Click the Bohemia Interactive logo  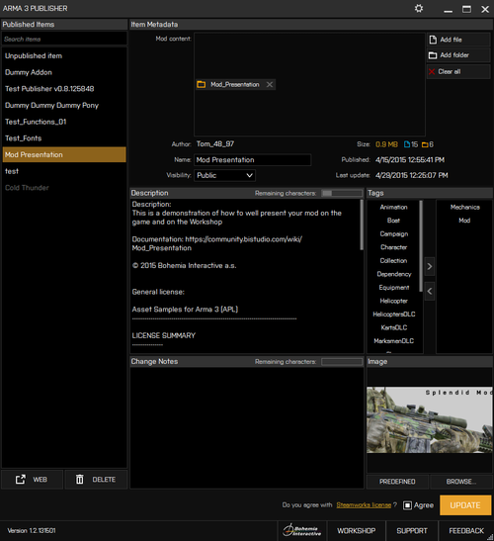[x=302, y=531]
